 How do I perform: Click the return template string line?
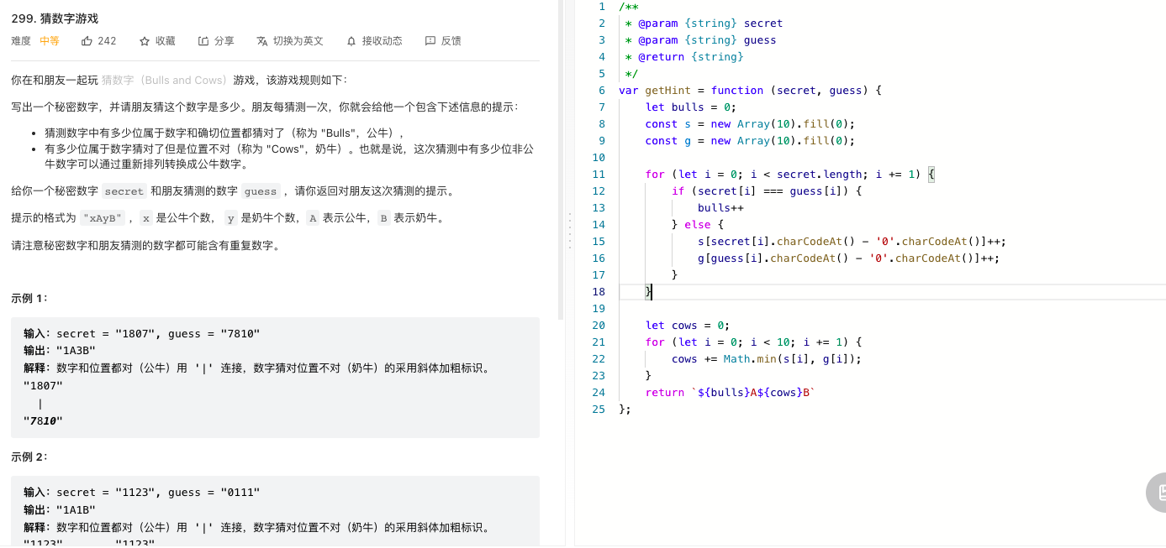[x=731, y=393]
